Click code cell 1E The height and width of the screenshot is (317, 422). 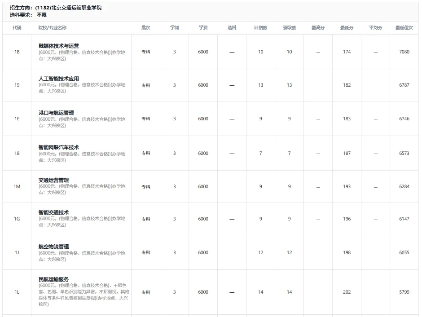[17, 119]
